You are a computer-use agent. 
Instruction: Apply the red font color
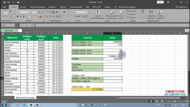pos(40,17)
